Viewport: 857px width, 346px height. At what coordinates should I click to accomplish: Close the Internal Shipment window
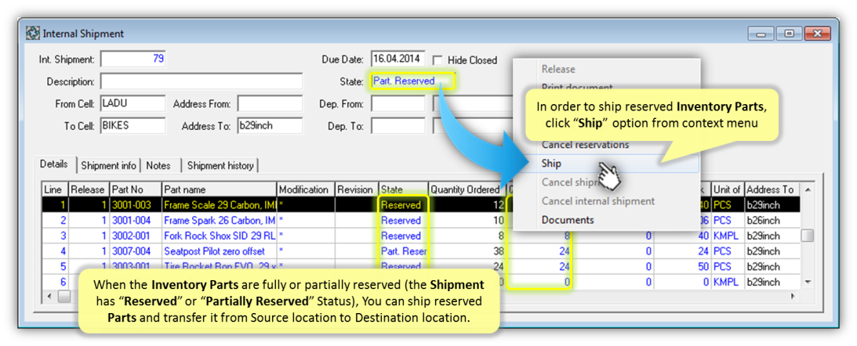818,34
